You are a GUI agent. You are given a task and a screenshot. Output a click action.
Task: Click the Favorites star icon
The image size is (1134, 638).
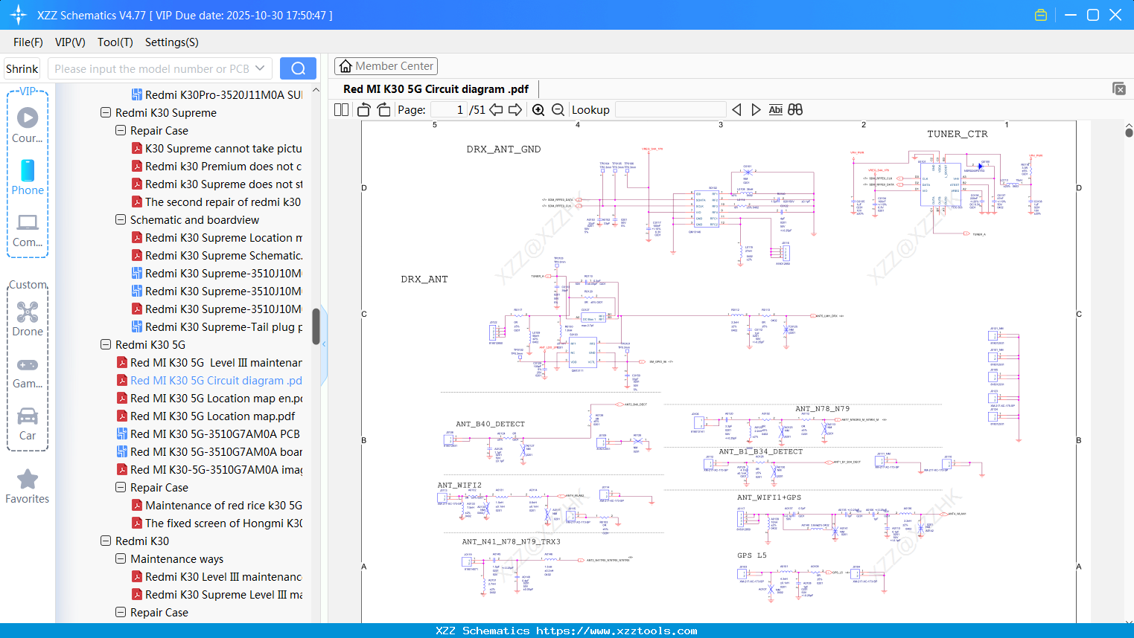coord(27,479)
